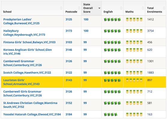
Task: Open Fintona Girls' School Balwyn link
Action: pyautogui.click(x=29, y=42)
